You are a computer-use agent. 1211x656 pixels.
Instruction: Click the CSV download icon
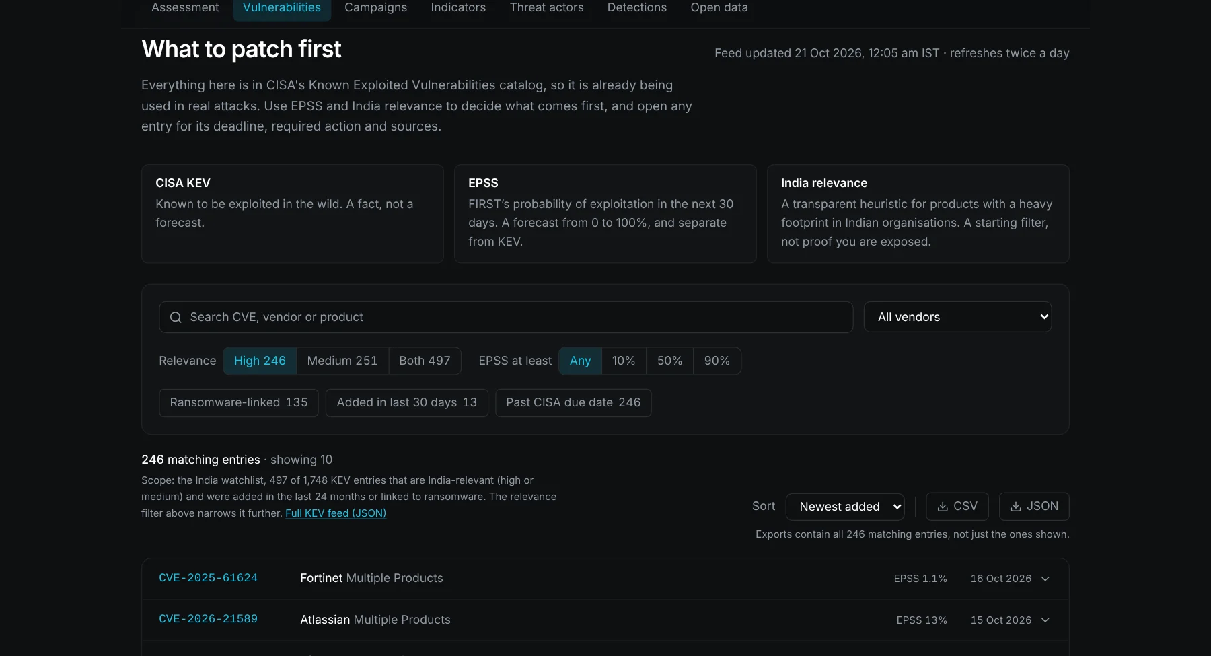coord(943,507)
